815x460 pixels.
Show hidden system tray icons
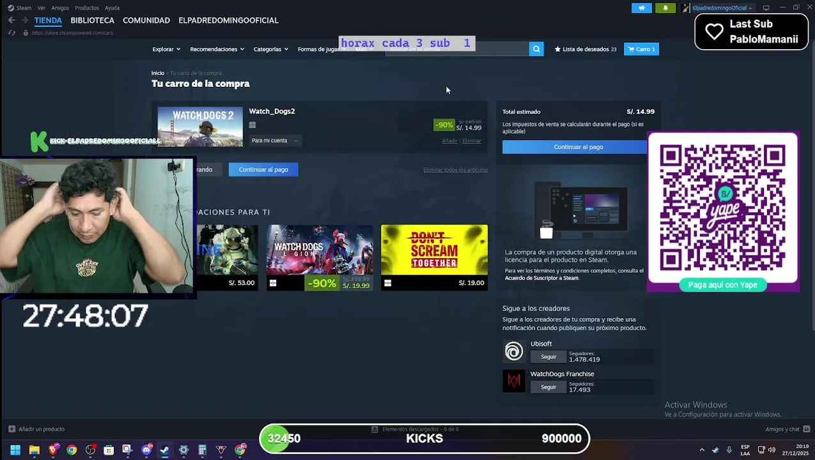click(x=702, y=450)
